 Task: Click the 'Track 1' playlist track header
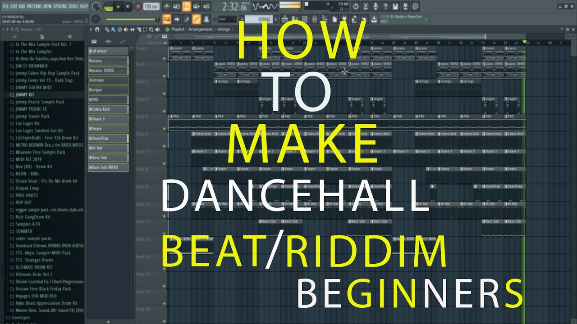click(x=151, y=54)
